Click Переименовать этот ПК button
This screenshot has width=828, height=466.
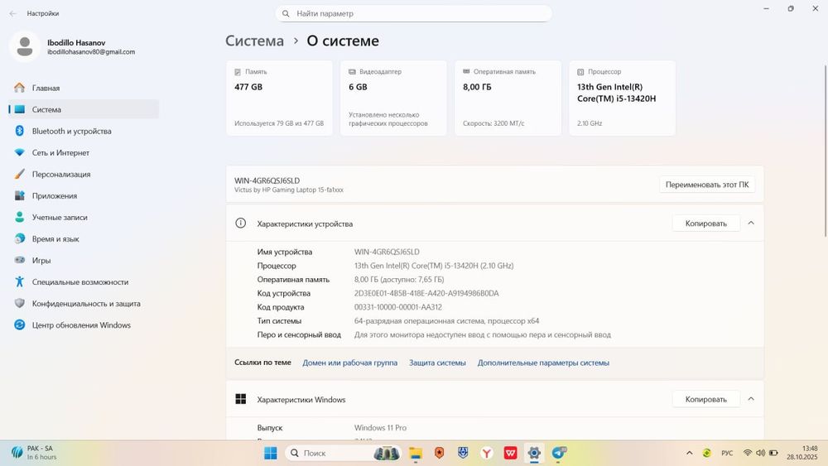(x=707, y=185)
